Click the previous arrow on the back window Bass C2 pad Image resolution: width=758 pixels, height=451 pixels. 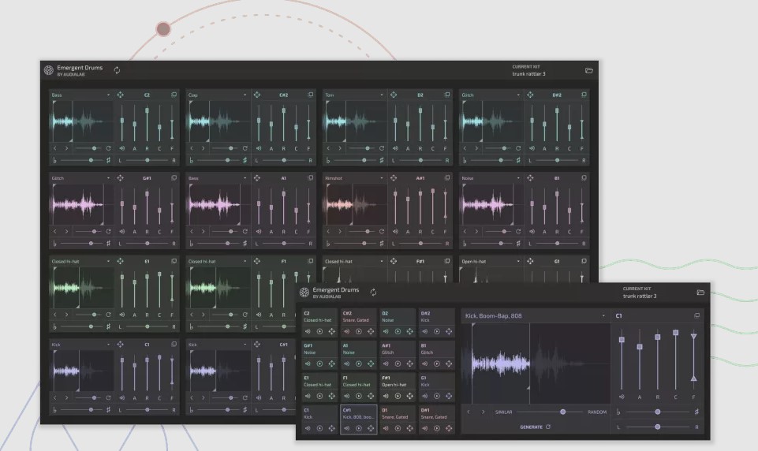point(55,148)
